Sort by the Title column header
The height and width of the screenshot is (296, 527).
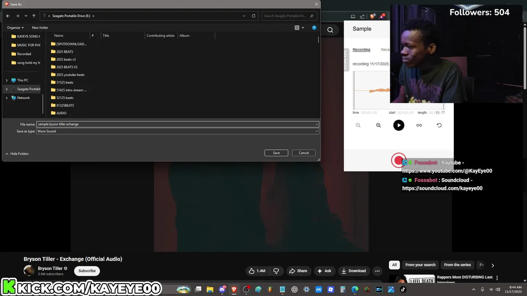[106, 35]
